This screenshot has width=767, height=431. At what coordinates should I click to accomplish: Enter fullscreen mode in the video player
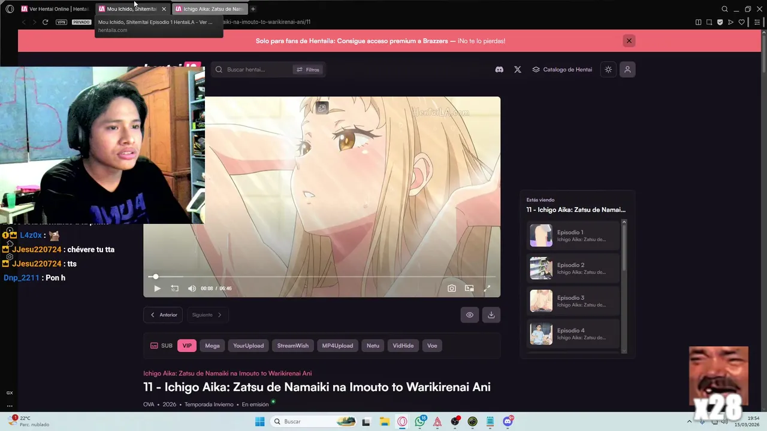(x=487, y=289)
